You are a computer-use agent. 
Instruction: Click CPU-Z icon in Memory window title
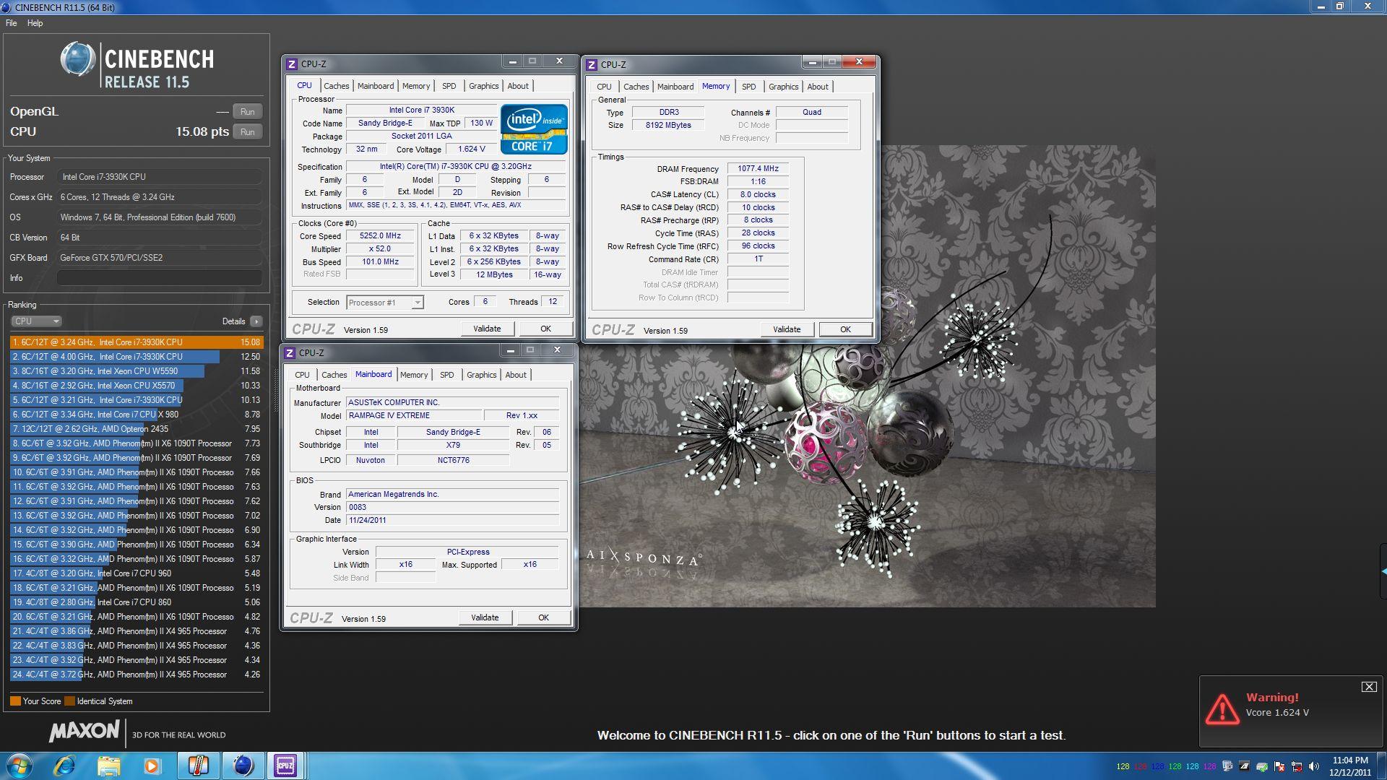pos(592,64)
